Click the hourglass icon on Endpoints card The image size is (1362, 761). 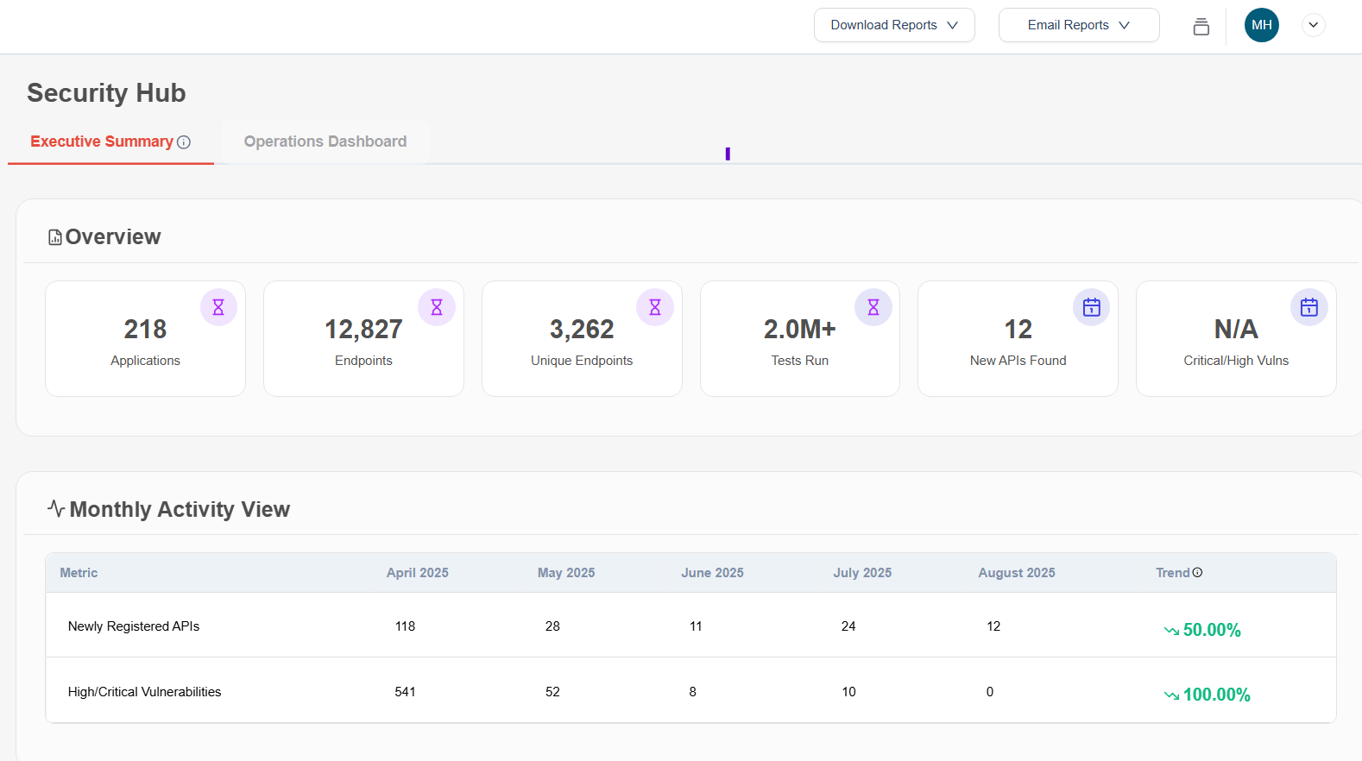point(437,307)
